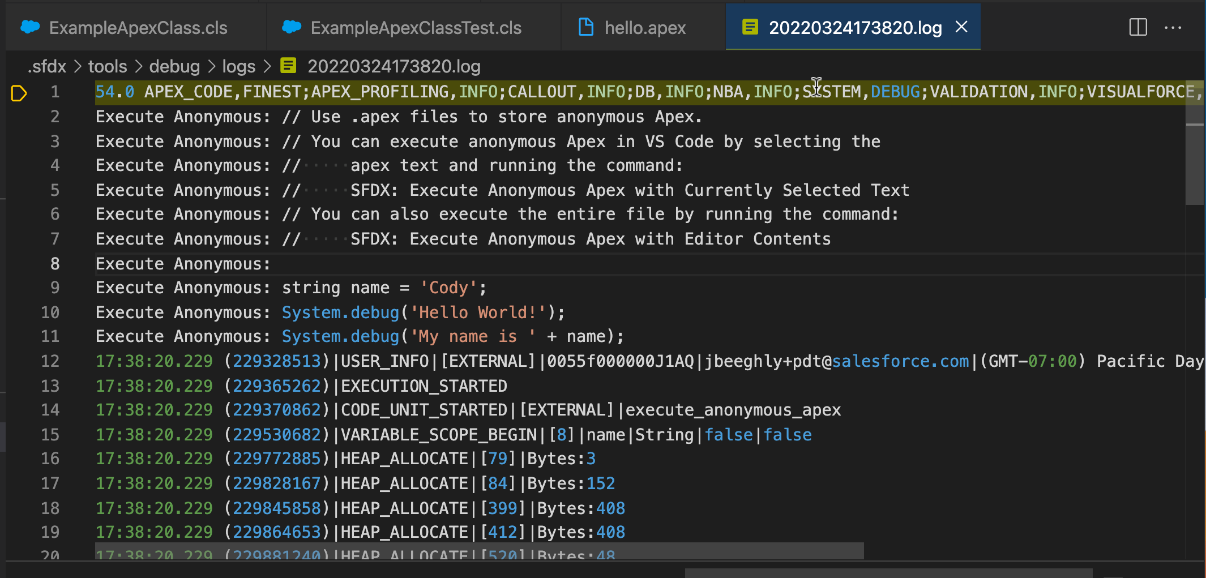Expand the .sfdx breadcrumb dropdown
Image resolution: width=1206 pixels, height=578 pixels.
[46, 66]
